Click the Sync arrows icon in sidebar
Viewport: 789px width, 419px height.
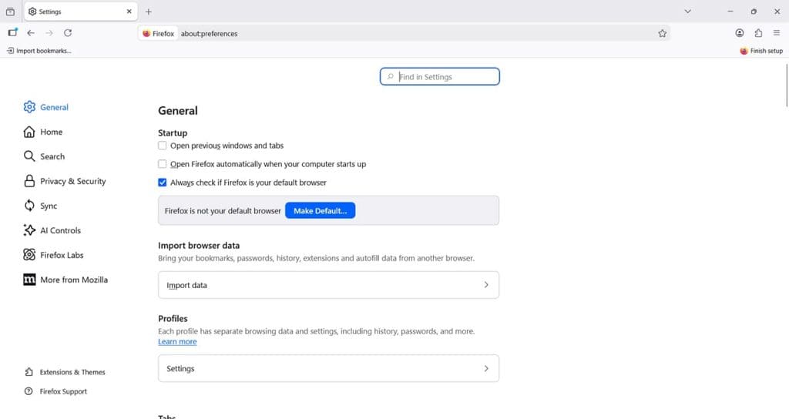[29, 206]
